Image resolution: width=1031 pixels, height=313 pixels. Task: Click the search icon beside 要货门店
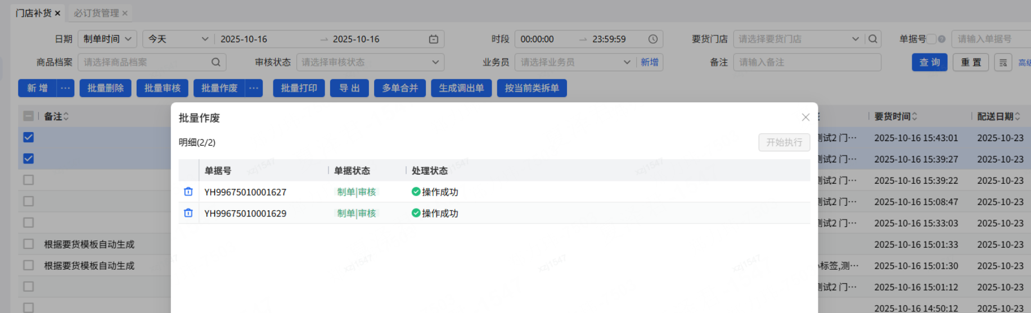873,39
